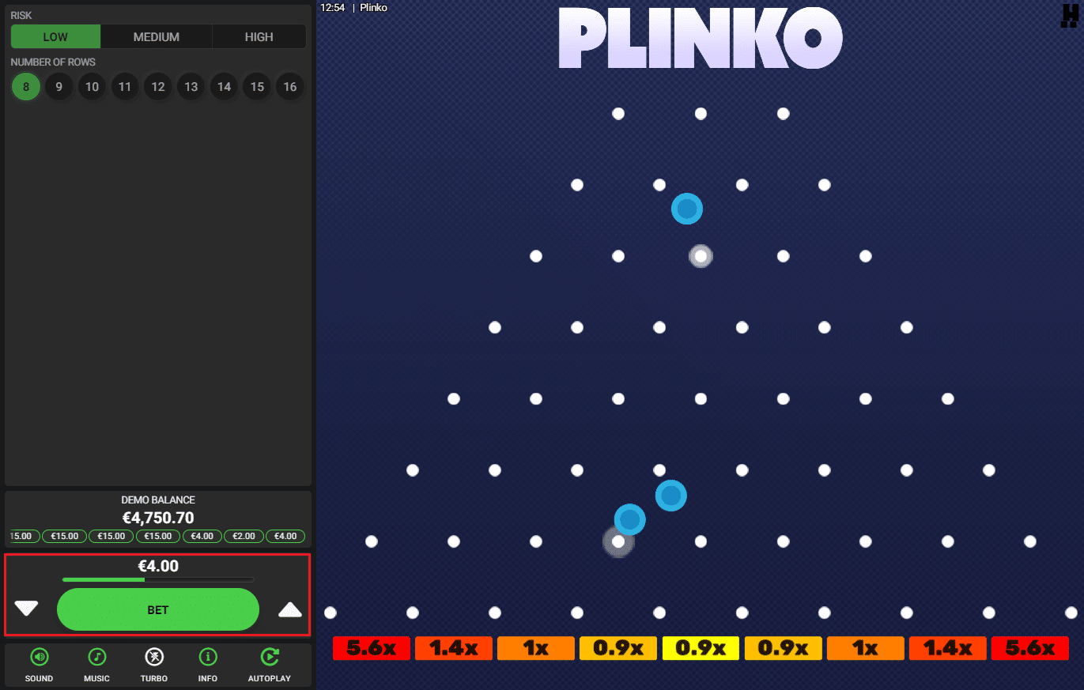1084x690 pixels.
Task: Change row count to 15
Action: click(257, 87)
